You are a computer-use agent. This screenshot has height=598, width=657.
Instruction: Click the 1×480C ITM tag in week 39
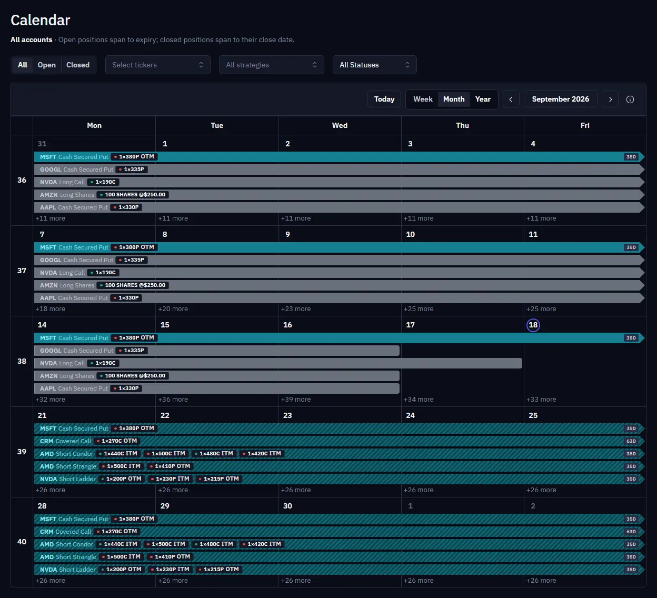click(x=214, y=454)
